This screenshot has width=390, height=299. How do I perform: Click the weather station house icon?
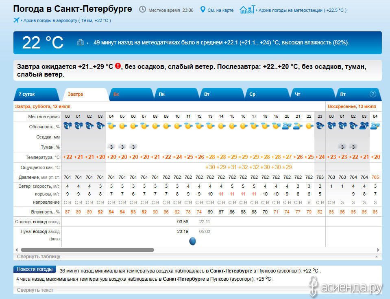247,9
